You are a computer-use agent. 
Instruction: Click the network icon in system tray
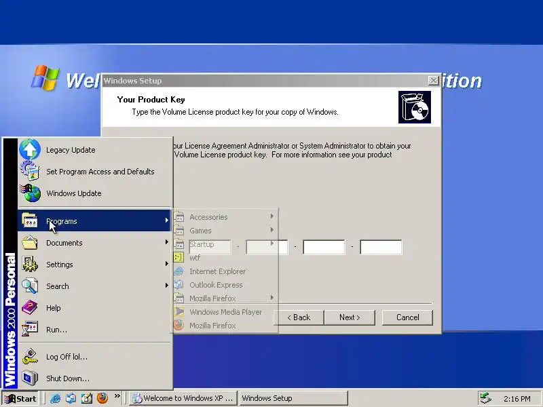485,398
